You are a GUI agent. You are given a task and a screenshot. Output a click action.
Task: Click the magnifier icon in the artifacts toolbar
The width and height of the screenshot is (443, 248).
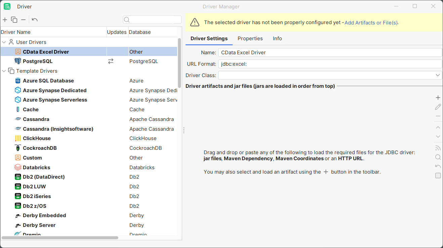click(x=438, y=157)
